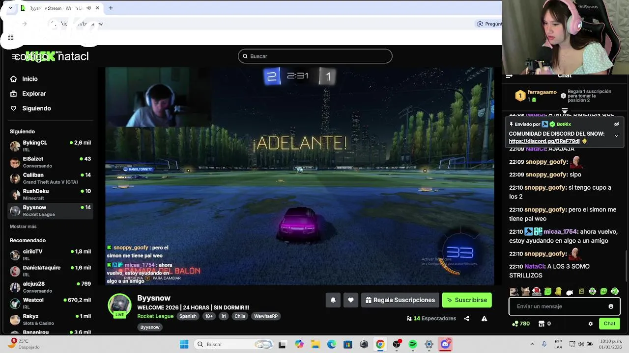Open ElSaizet channel in sidebar

click(x=51, y=162)
